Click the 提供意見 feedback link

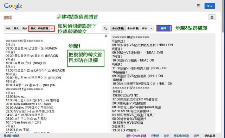pos(210,136)
